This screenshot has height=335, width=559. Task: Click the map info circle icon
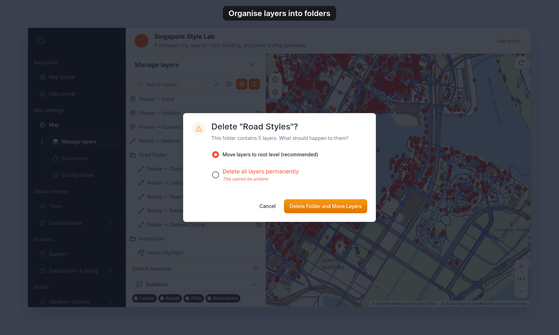(275, 80)
